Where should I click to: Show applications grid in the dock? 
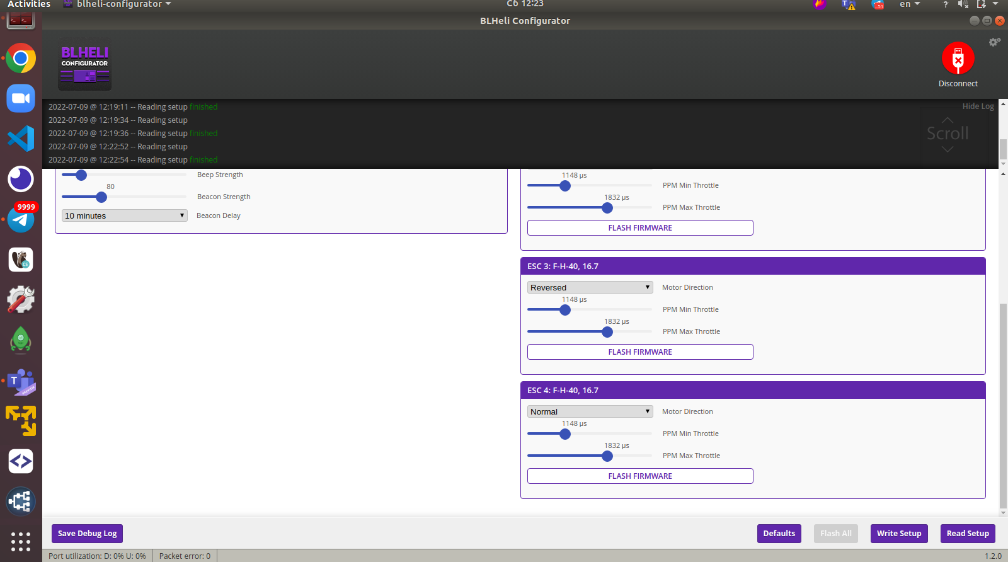pos(21,541)
